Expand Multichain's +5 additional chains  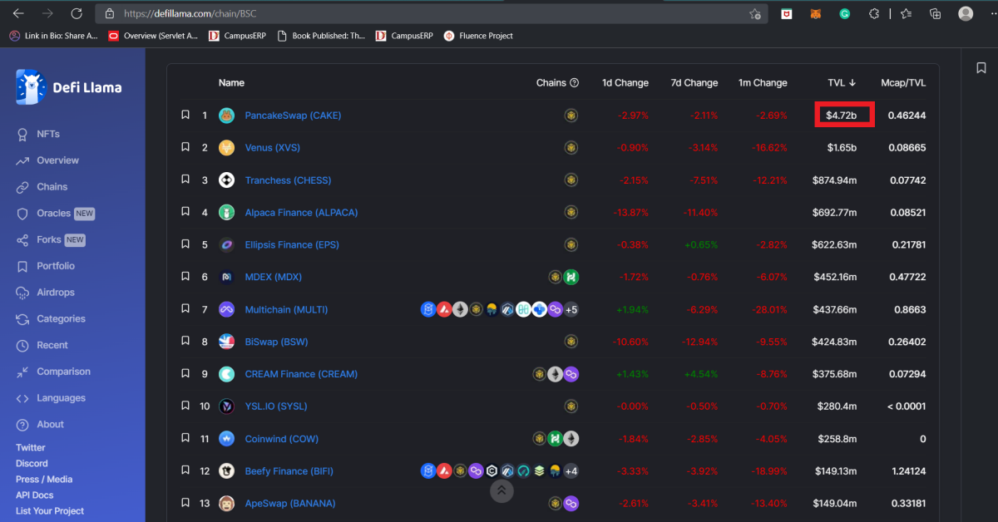tap(571, 310)
